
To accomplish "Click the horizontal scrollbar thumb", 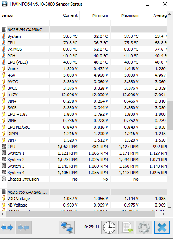I will click(81, 214).
